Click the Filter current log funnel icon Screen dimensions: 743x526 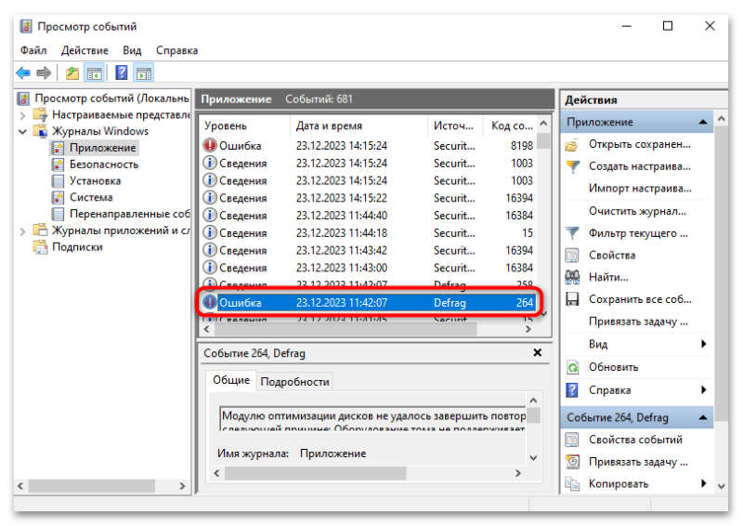pos(572,233)
